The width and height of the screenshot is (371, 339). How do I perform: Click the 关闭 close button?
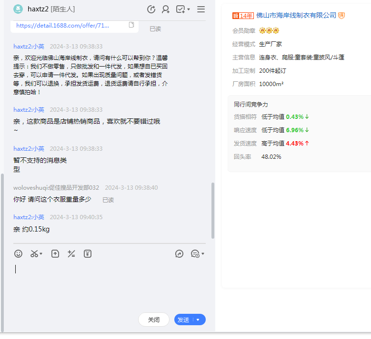pos(153,320)
